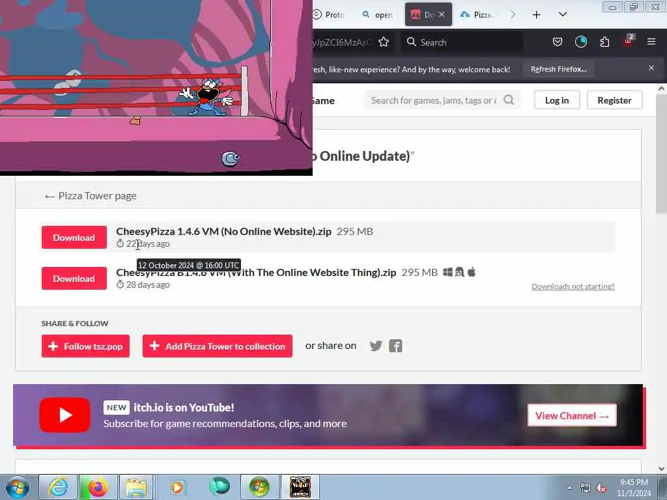This screenshot has height=500, width=667.
Task: Share on Twitter via the bird icon
Action: pyautogui.click(x=376, y=346)
